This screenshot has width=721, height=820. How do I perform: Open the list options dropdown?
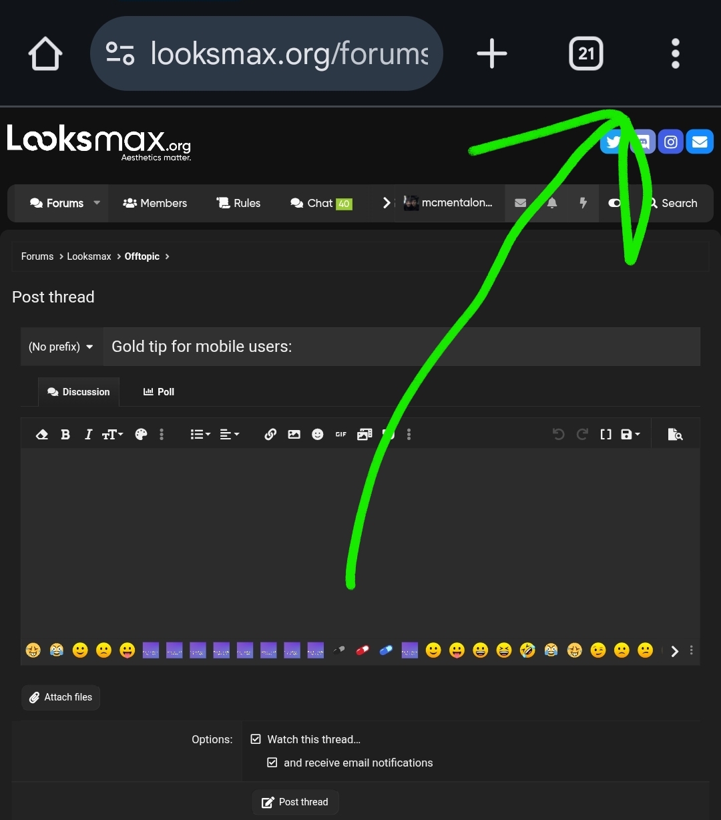pos(200,435)
